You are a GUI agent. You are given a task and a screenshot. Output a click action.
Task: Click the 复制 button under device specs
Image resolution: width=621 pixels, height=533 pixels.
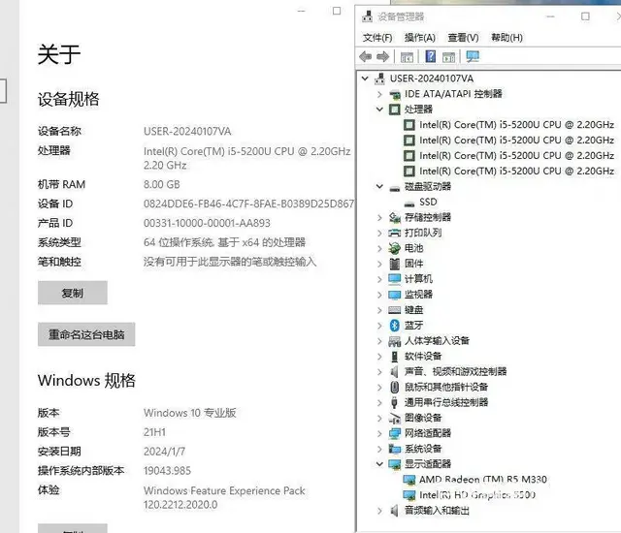[x=73, y=293]
